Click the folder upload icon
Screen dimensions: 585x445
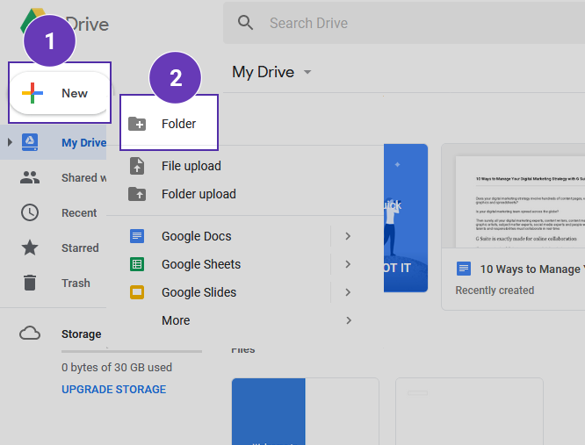[137, 194]
